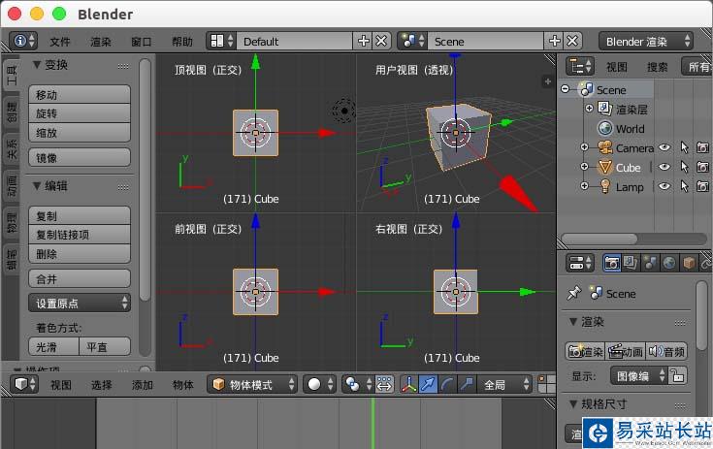The image size is (713, 449).
Task: Open the 添加 menu in 3D view header
Action: pos(143,384)
